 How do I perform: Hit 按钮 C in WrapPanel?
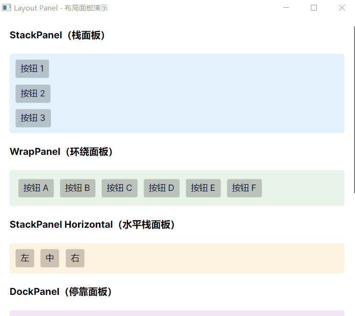[119, 188]
